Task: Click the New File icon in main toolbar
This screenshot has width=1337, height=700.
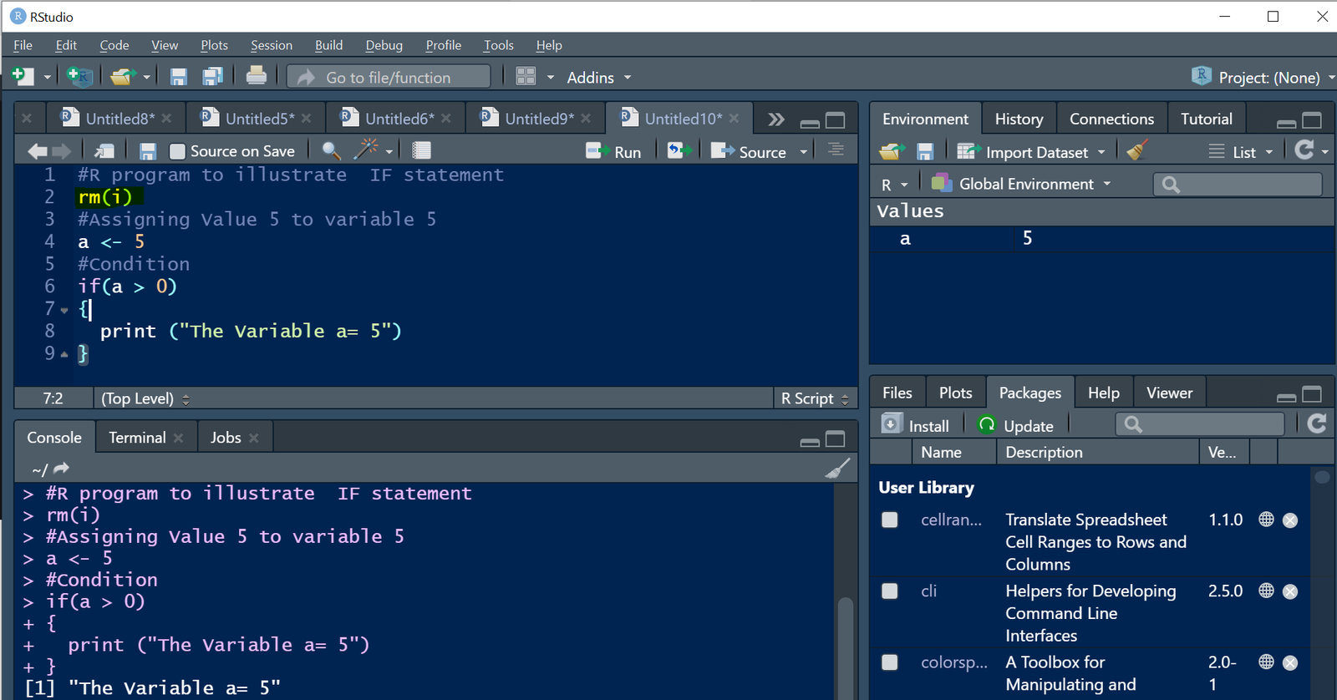Action: pyautogui.click(x=23, y=77)
